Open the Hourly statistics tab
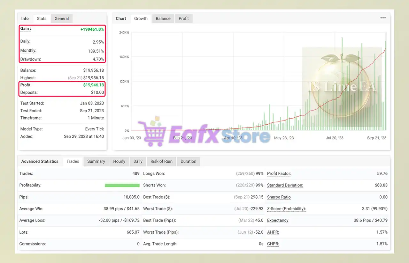The width and height of the screenshot is (409, 263). (119, 161)
